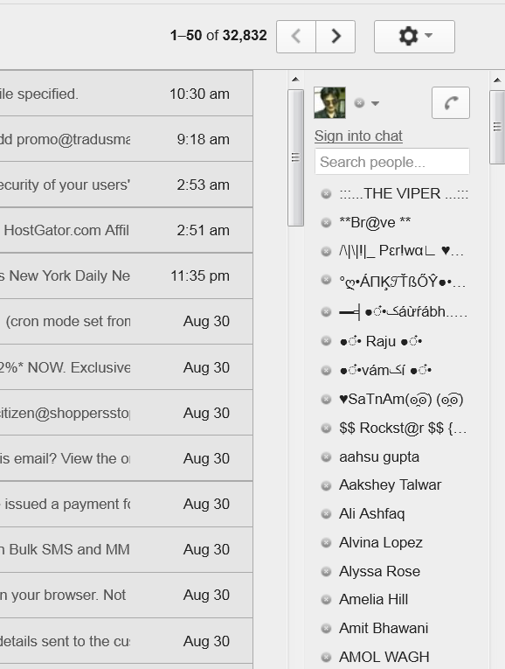505x669 pixels.
Task: Open the email received at 10:30 am
Action: 126,94
